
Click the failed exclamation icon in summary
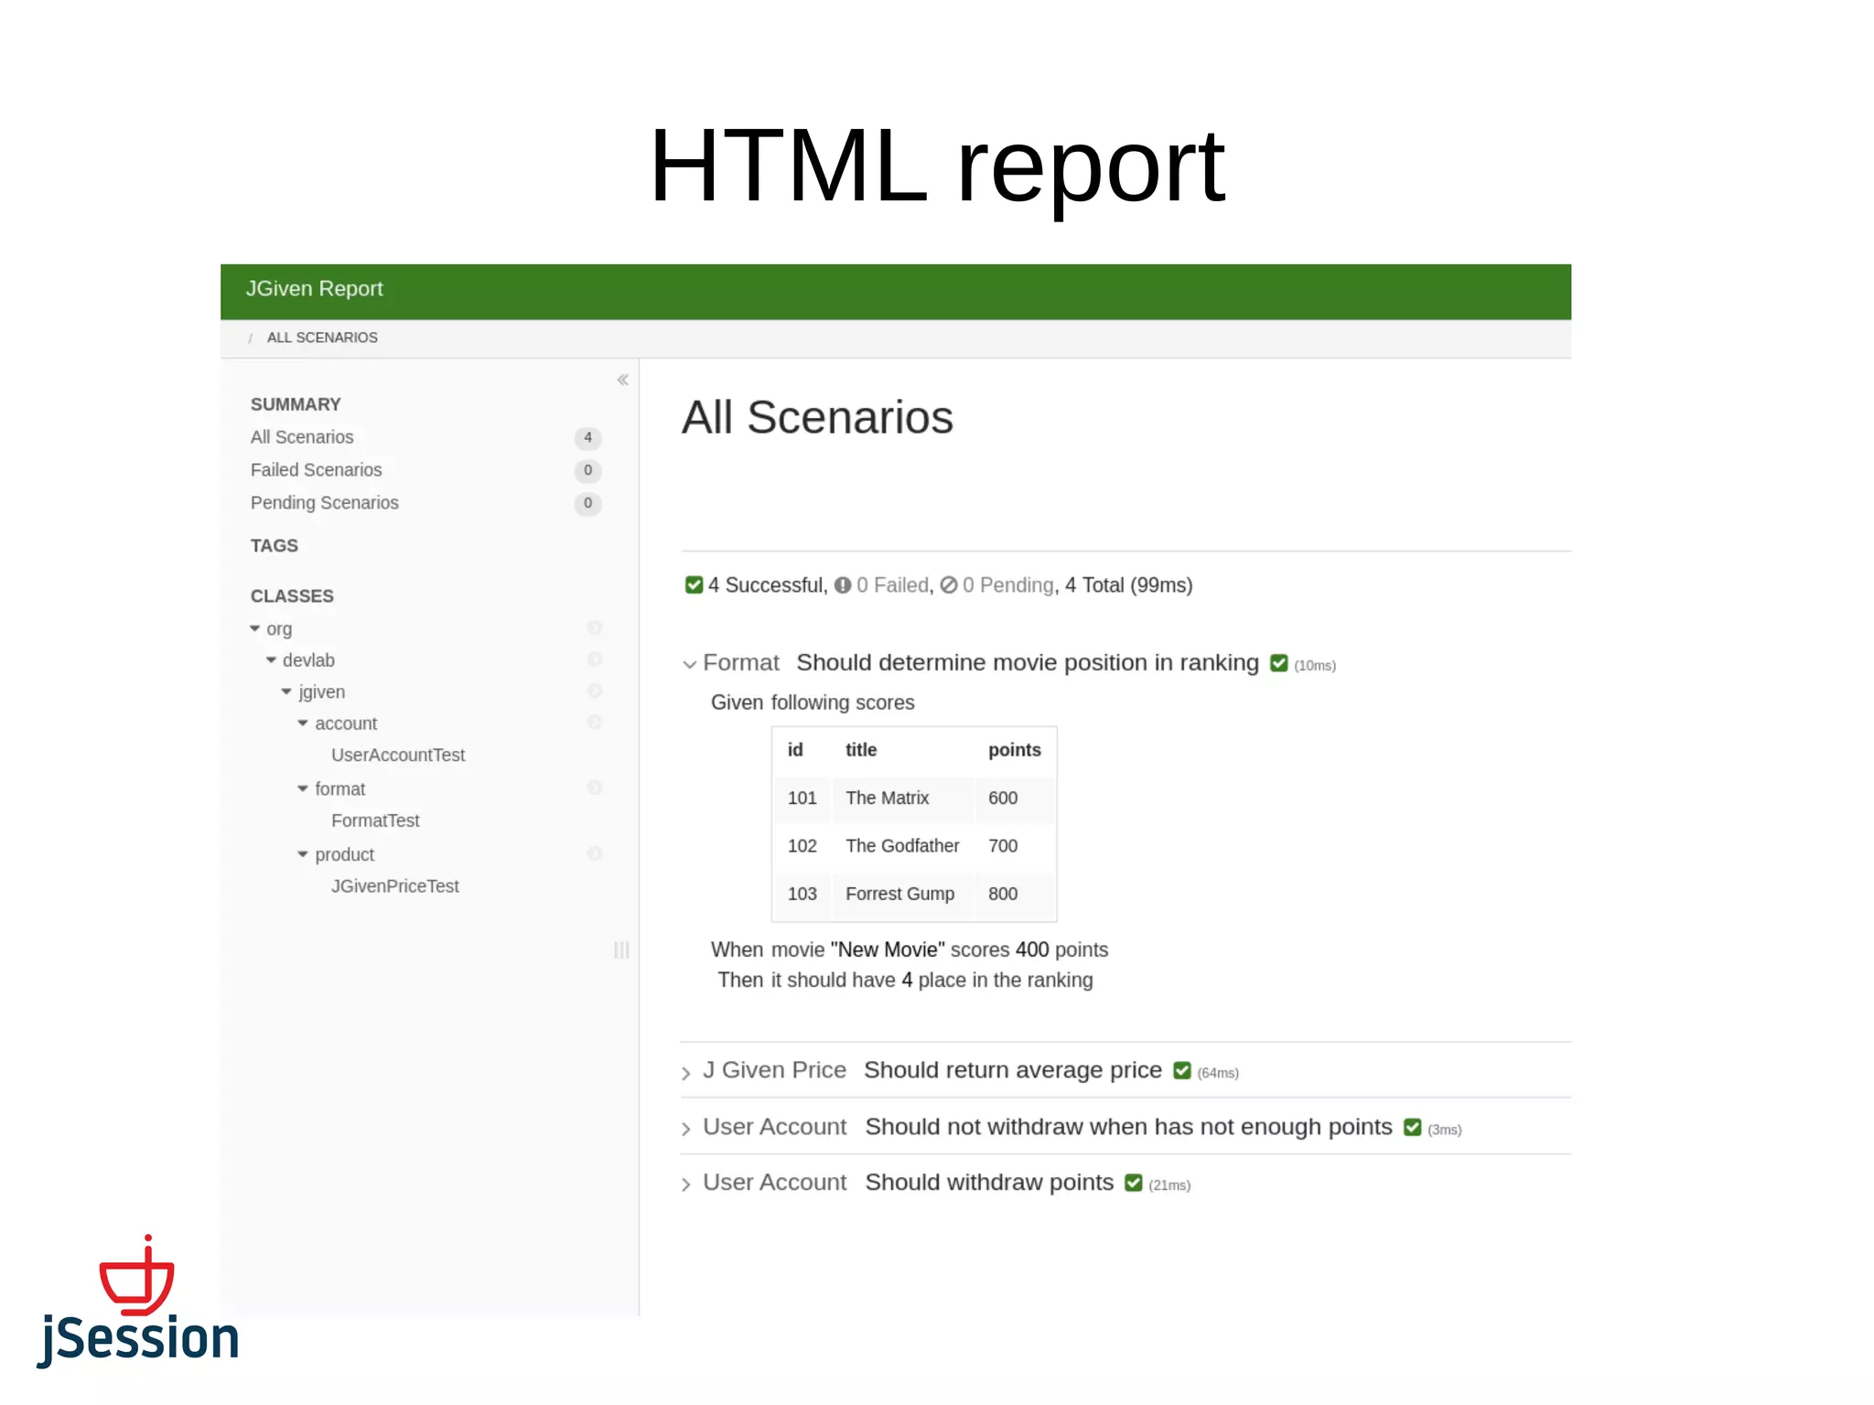843,585
